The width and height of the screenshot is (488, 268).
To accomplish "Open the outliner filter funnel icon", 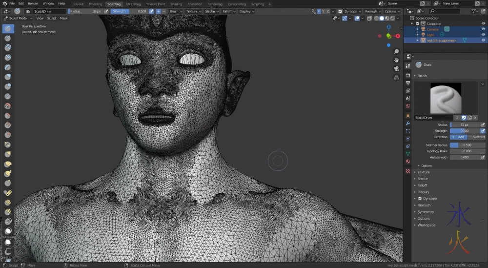I will tap(475, 11).
